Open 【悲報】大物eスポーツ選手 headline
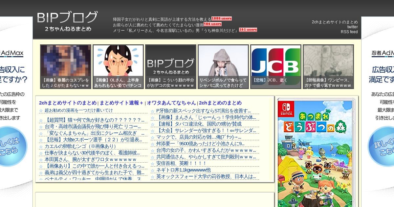Image resolution: width=394 pixels, height=207 pixels. tap(94, 140)
